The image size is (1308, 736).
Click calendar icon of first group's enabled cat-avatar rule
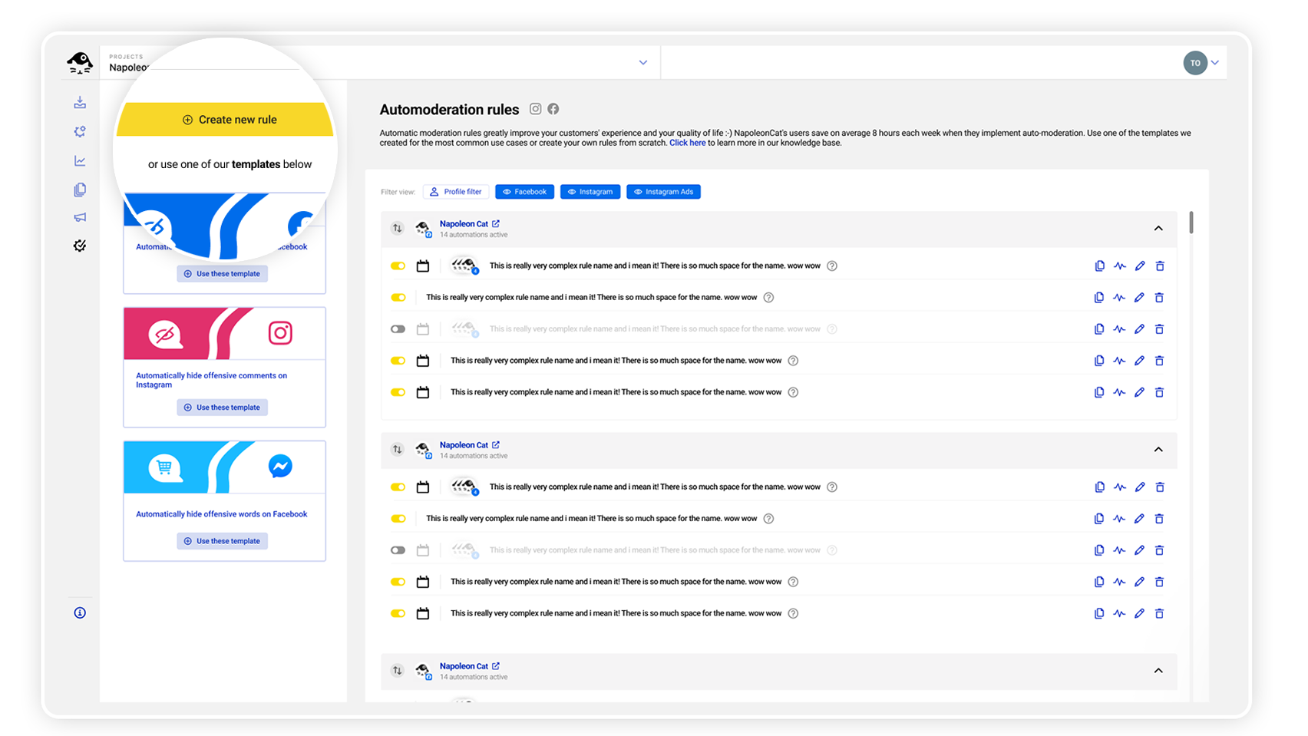coord(423,266)
